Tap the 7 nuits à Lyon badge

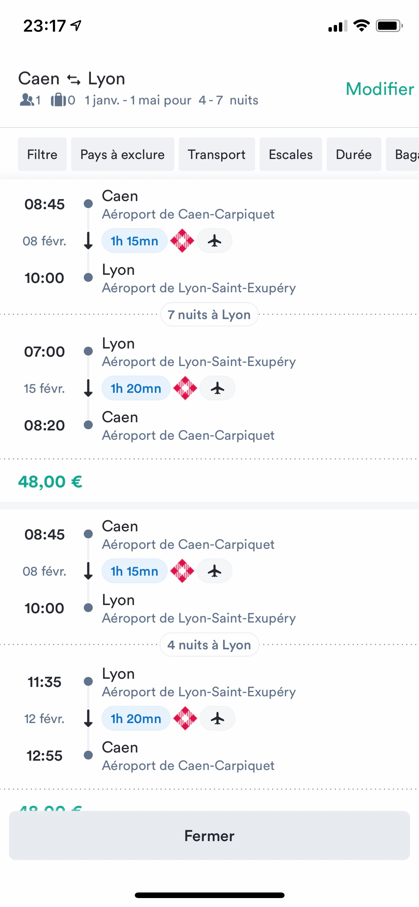[209, 315]
